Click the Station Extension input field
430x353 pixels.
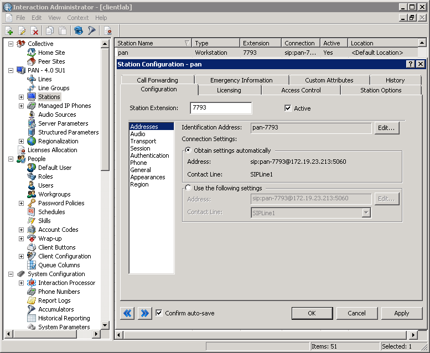click(220, 108)
